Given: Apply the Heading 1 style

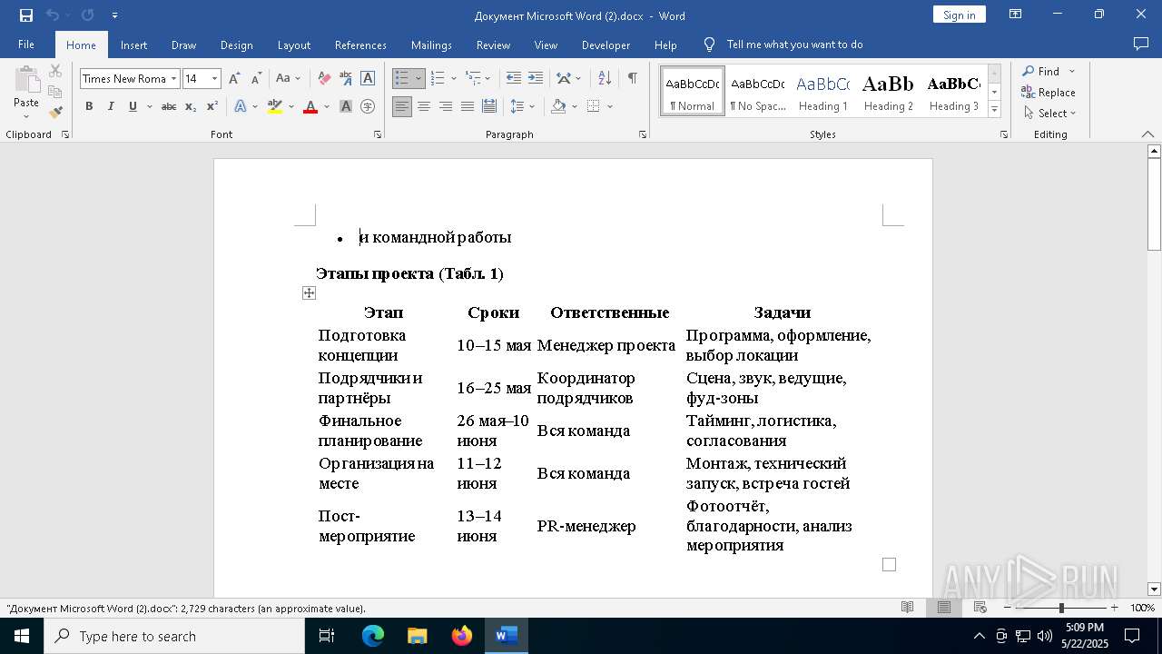Looking at the screenshot, I should tap(822, 91).
